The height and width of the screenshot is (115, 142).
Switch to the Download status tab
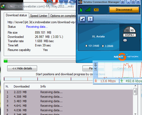point(16,15)
